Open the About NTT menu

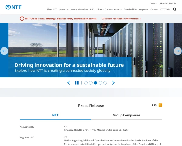tap(52, 9)
